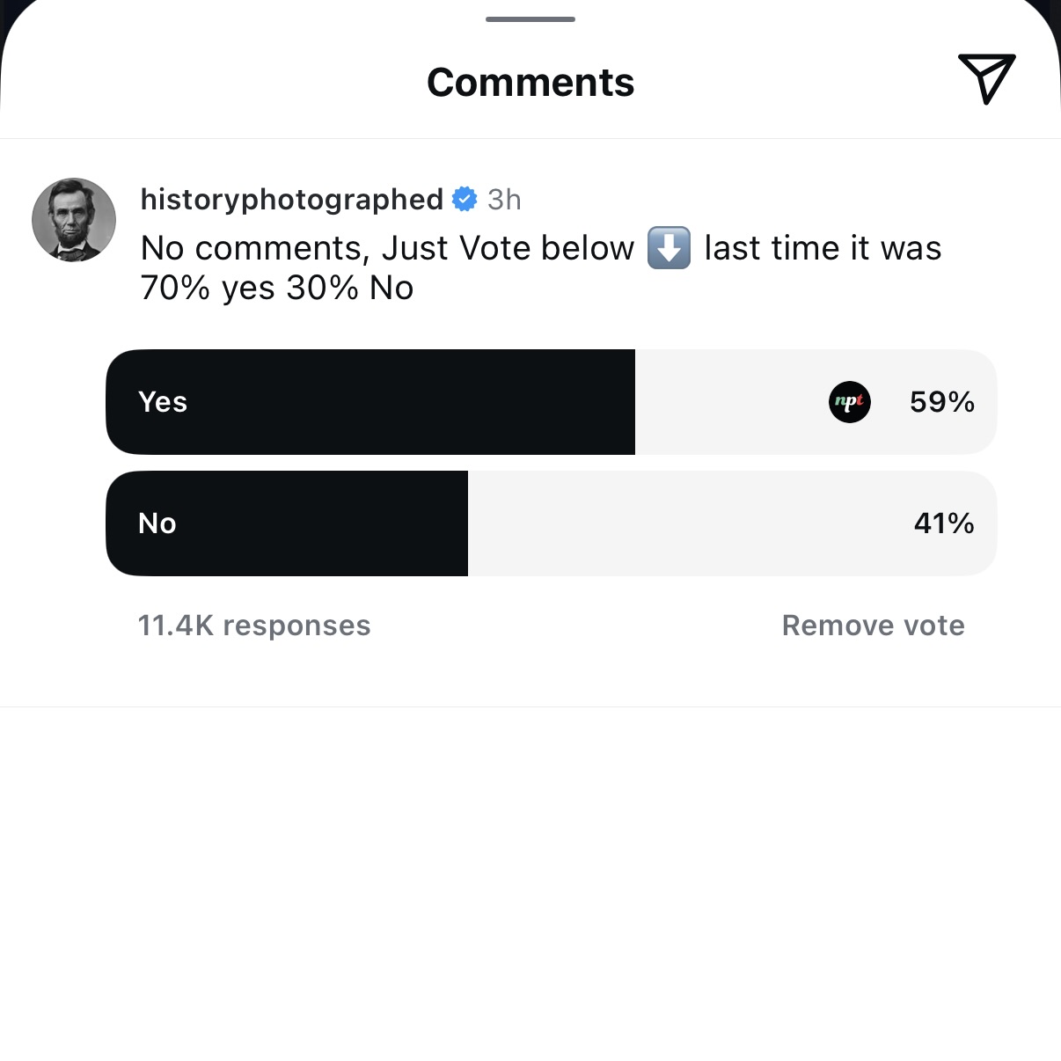This screenshot has height=1061, width=1061.
Task: Click the 41% percentage label
Action: [x=943, y=523]
